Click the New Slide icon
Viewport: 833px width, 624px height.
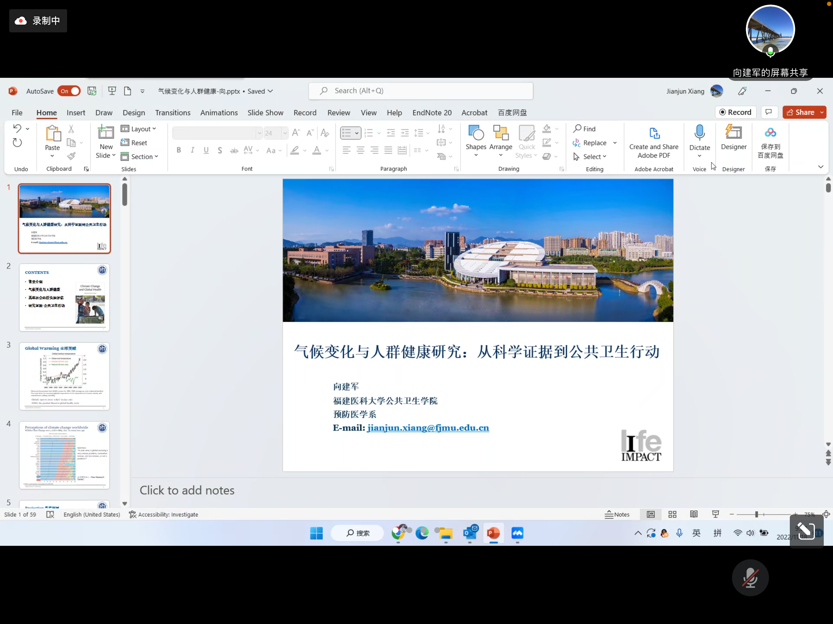(x=106, y=133)
